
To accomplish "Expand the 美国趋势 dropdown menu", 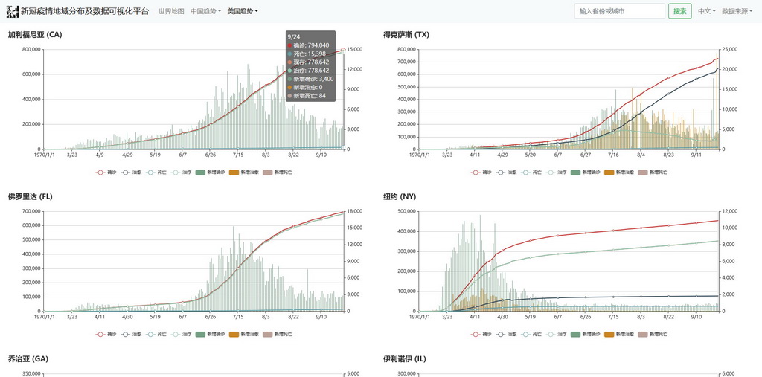I will pyautogui.click(x=243, y=11).
